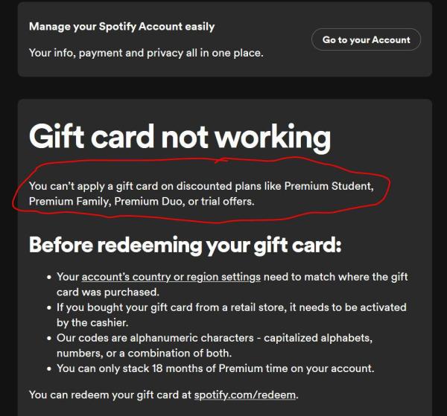Screen dimensions: 447x416
Task: Visit the spotify.com/redeem link
Action: (245, 395)
